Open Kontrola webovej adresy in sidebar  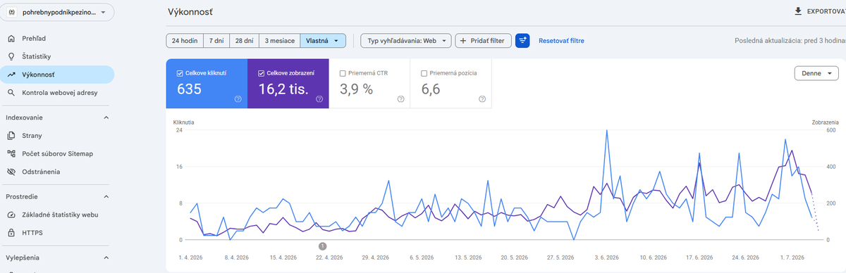57,92
